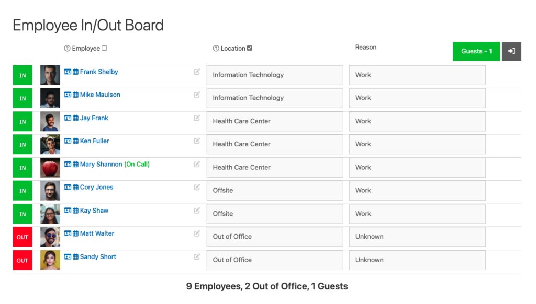Open the Location field for Cory Jones
This screenshot has width=536, height=304.
(x=274, y=190)
